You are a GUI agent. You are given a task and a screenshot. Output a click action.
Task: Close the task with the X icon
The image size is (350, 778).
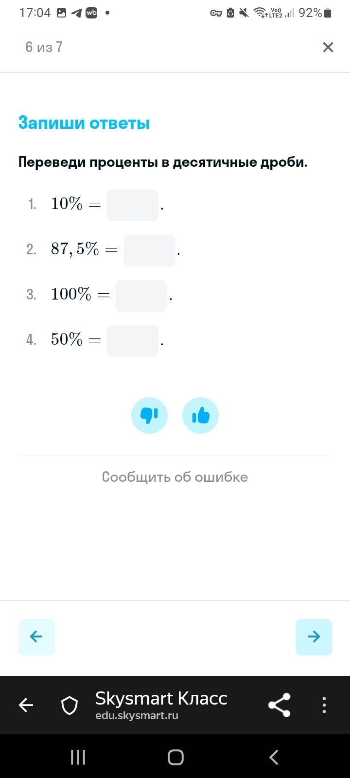(328, 47)
